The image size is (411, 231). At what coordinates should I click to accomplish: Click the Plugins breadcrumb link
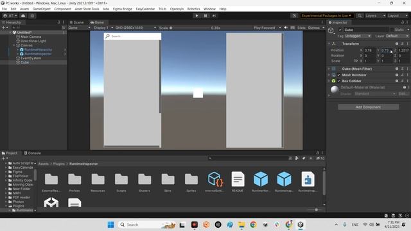pyautogui.click(x=58, y=164)
